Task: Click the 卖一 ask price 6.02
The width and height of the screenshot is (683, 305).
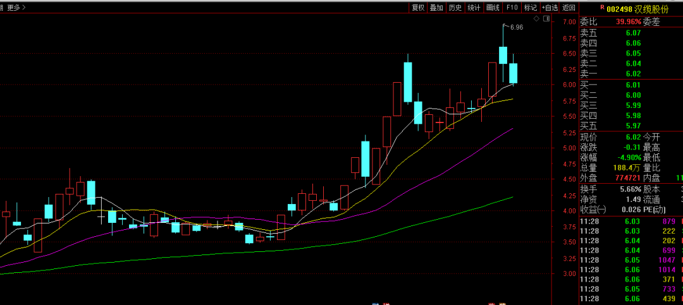Action: [633, 73]
